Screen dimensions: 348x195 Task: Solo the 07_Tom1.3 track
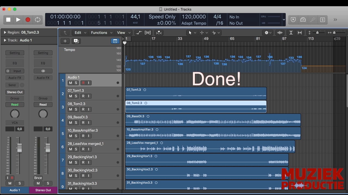[x=76, y=96]
